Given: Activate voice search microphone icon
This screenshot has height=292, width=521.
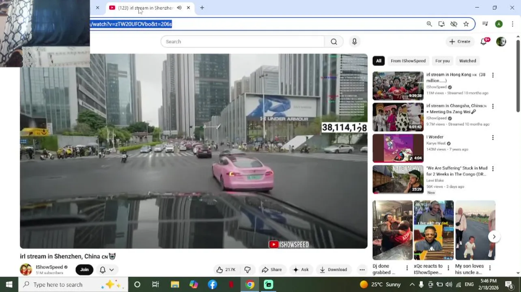Looking at the screenshot, I should pyautogui.click(x=354, y=41).
